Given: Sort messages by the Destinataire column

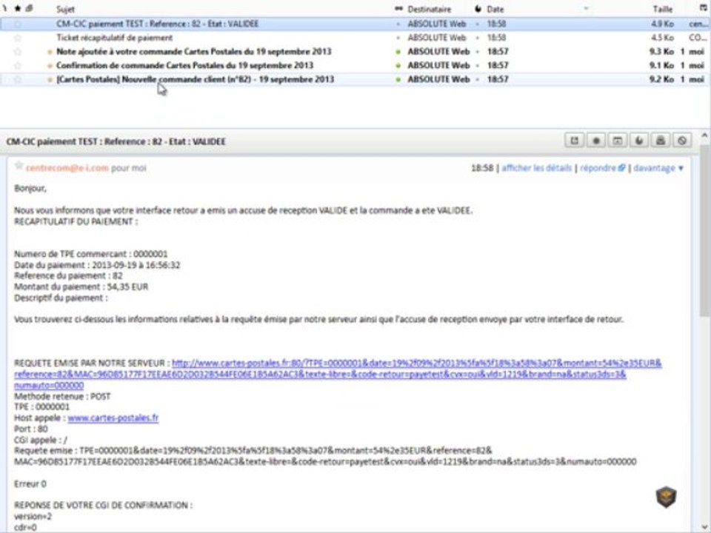Looking at the screenshot, I should 429,9.
